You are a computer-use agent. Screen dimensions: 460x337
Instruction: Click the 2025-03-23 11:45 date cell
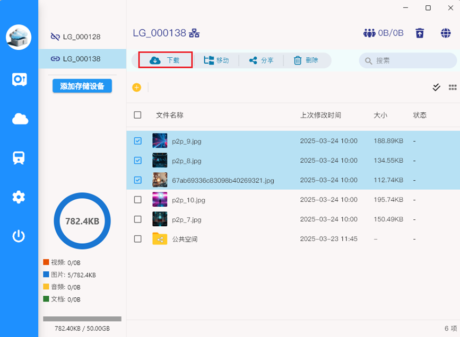[x=328, y=239]
